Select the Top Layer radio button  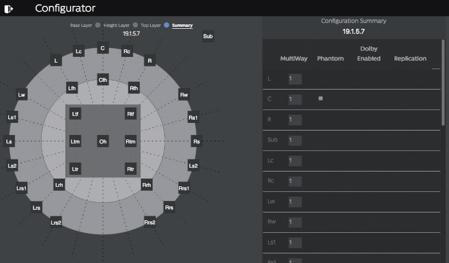pos(167,26)
